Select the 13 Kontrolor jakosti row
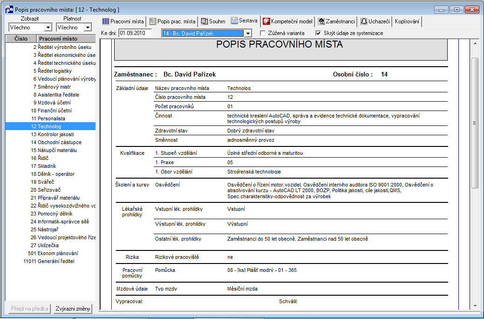 click(51, 134)
